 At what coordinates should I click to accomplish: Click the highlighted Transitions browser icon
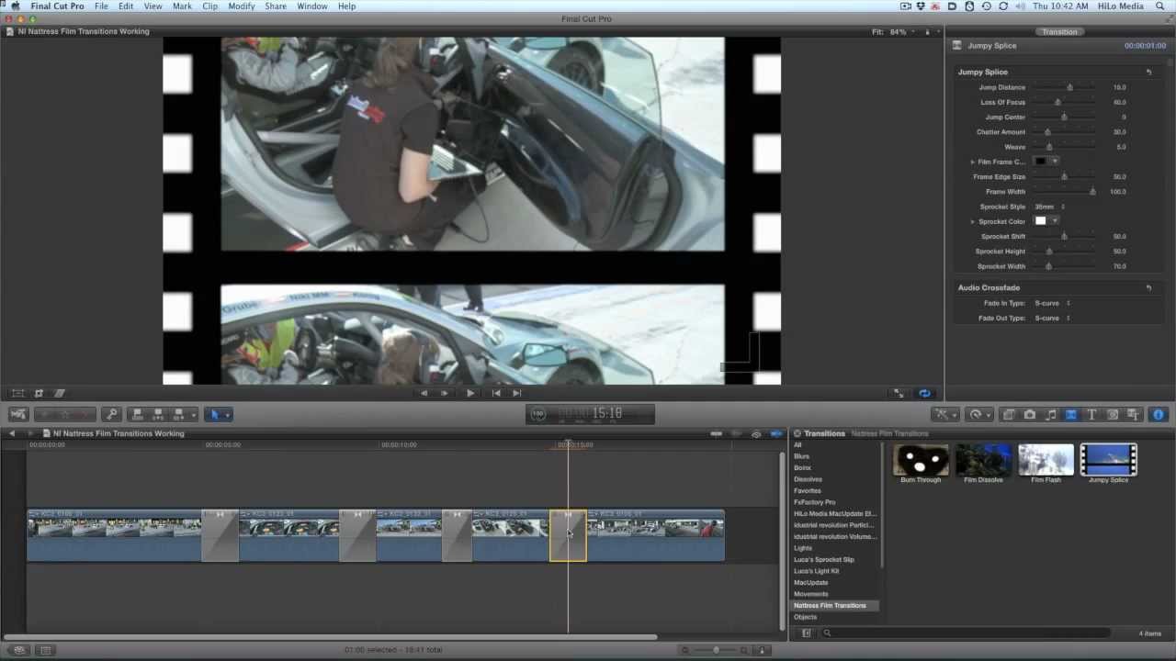[x=1071, y=415]
